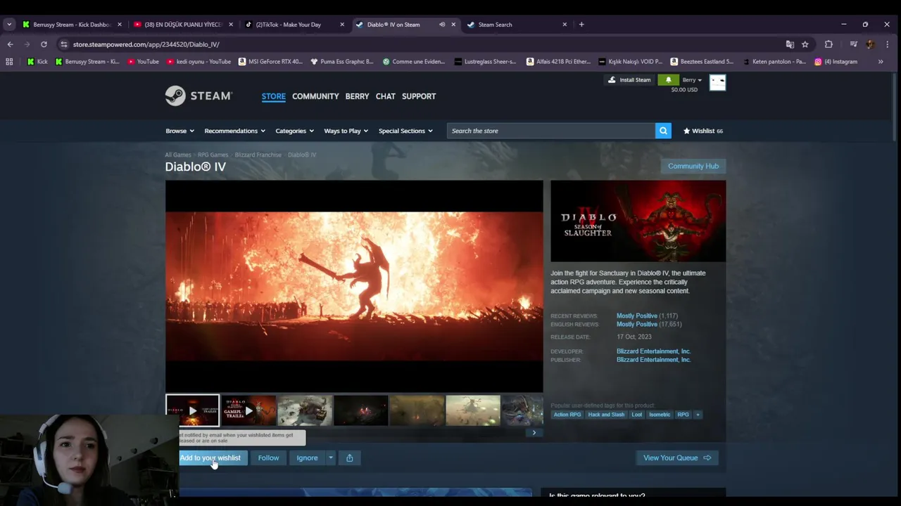Open CHAT in the Steam header
This screenshot has height=506, width=901.
click(x=385, y=96)
